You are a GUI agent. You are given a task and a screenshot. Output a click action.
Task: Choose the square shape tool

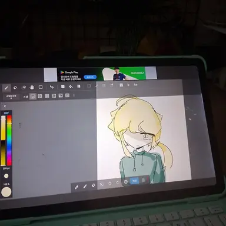41,87
